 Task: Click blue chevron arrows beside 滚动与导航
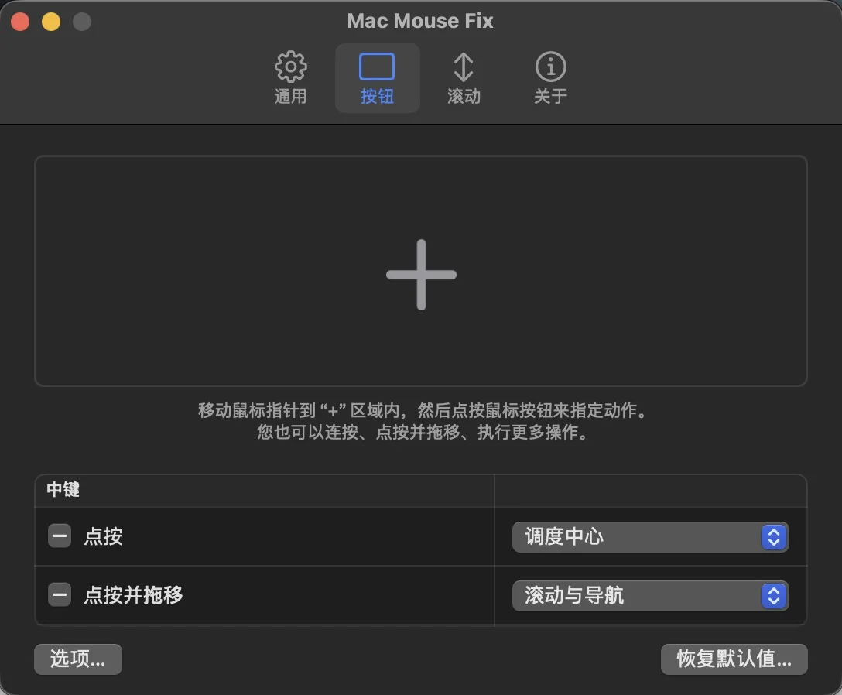[773, 596]
